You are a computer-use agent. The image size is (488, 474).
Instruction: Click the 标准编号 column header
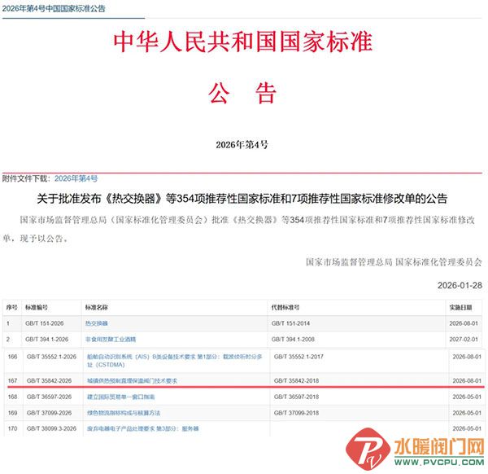point(37,308)
